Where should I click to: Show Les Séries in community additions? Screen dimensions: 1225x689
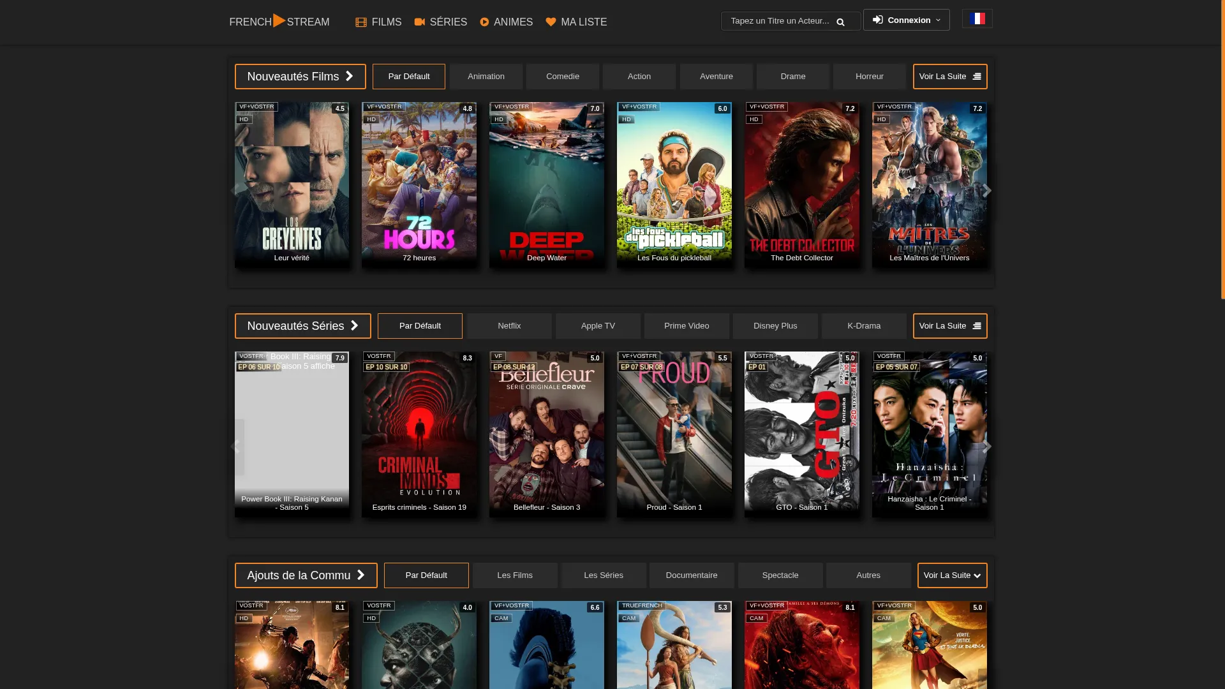604,575
